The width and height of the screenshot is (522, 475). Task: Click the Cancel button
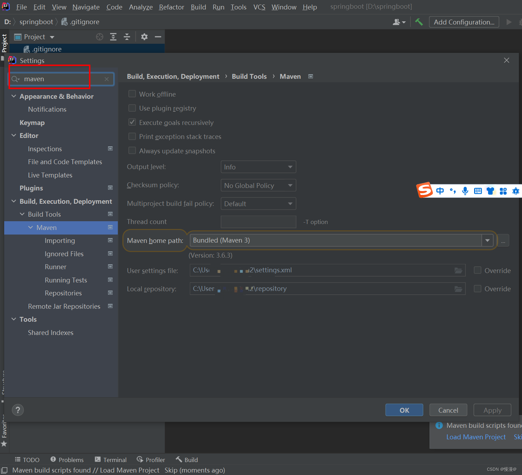tap(448, 410)
